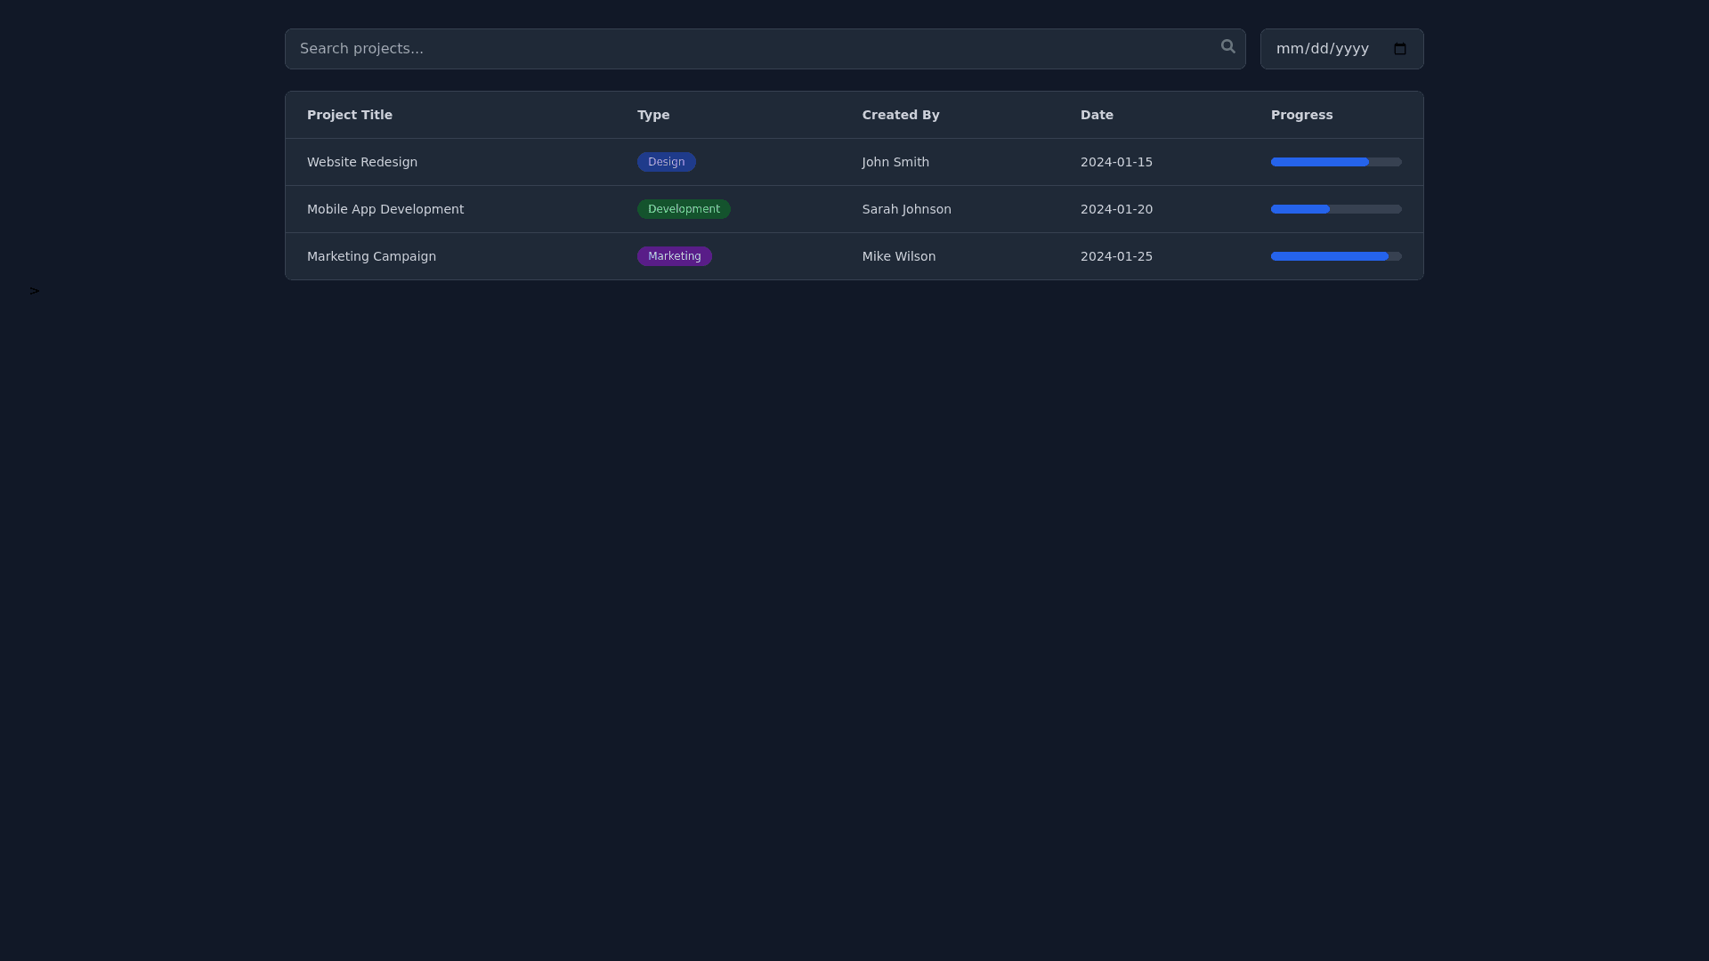This screenshot has height=961, width=1709.
Task: Select the Marketing type badge
Action: click(674, 256)
